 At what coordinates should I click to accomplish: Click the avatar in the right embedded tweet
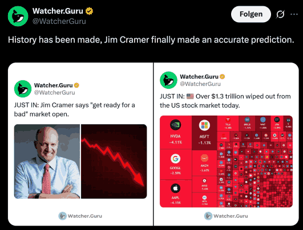[168, 80]
